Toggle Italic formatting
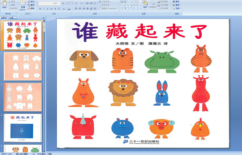242x155 pixels. coord(44,9)
